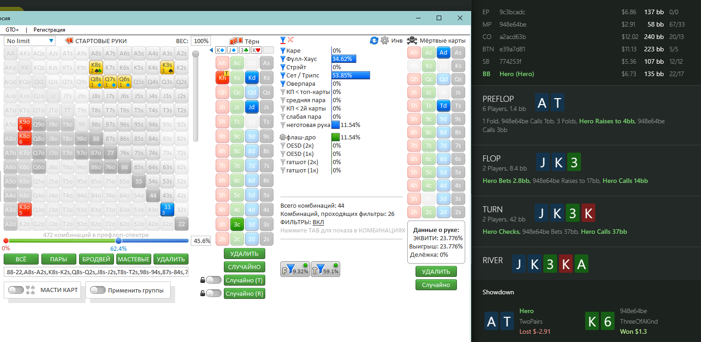Deselect the 3c card in the board picker
This screenshot has width=701, height=342.
237,224
